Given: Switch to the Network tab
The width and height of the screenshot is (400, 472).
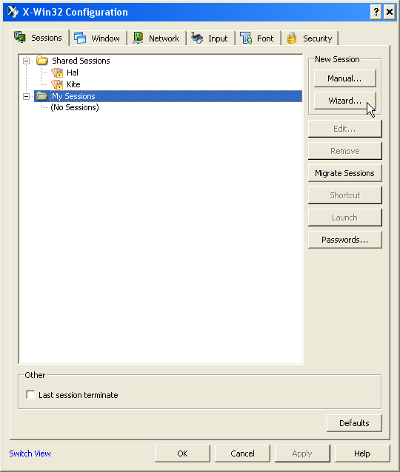Looking at the screenshot, I should (156, 38).
